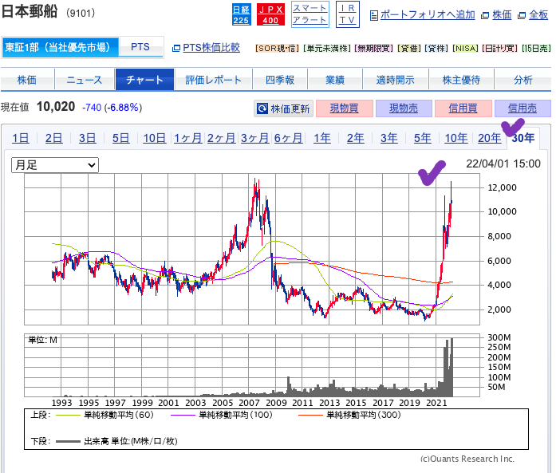Click the 日本郵船 stock name heading
The height and width of the screenshot is (473, 556).
pyautogui.click(x=30, y=11)
